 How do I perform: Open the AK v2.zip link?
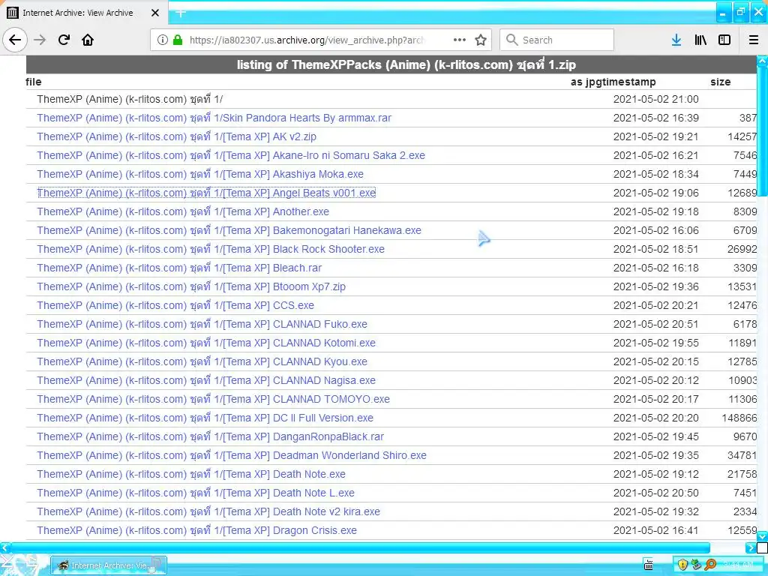coord(176,136)
